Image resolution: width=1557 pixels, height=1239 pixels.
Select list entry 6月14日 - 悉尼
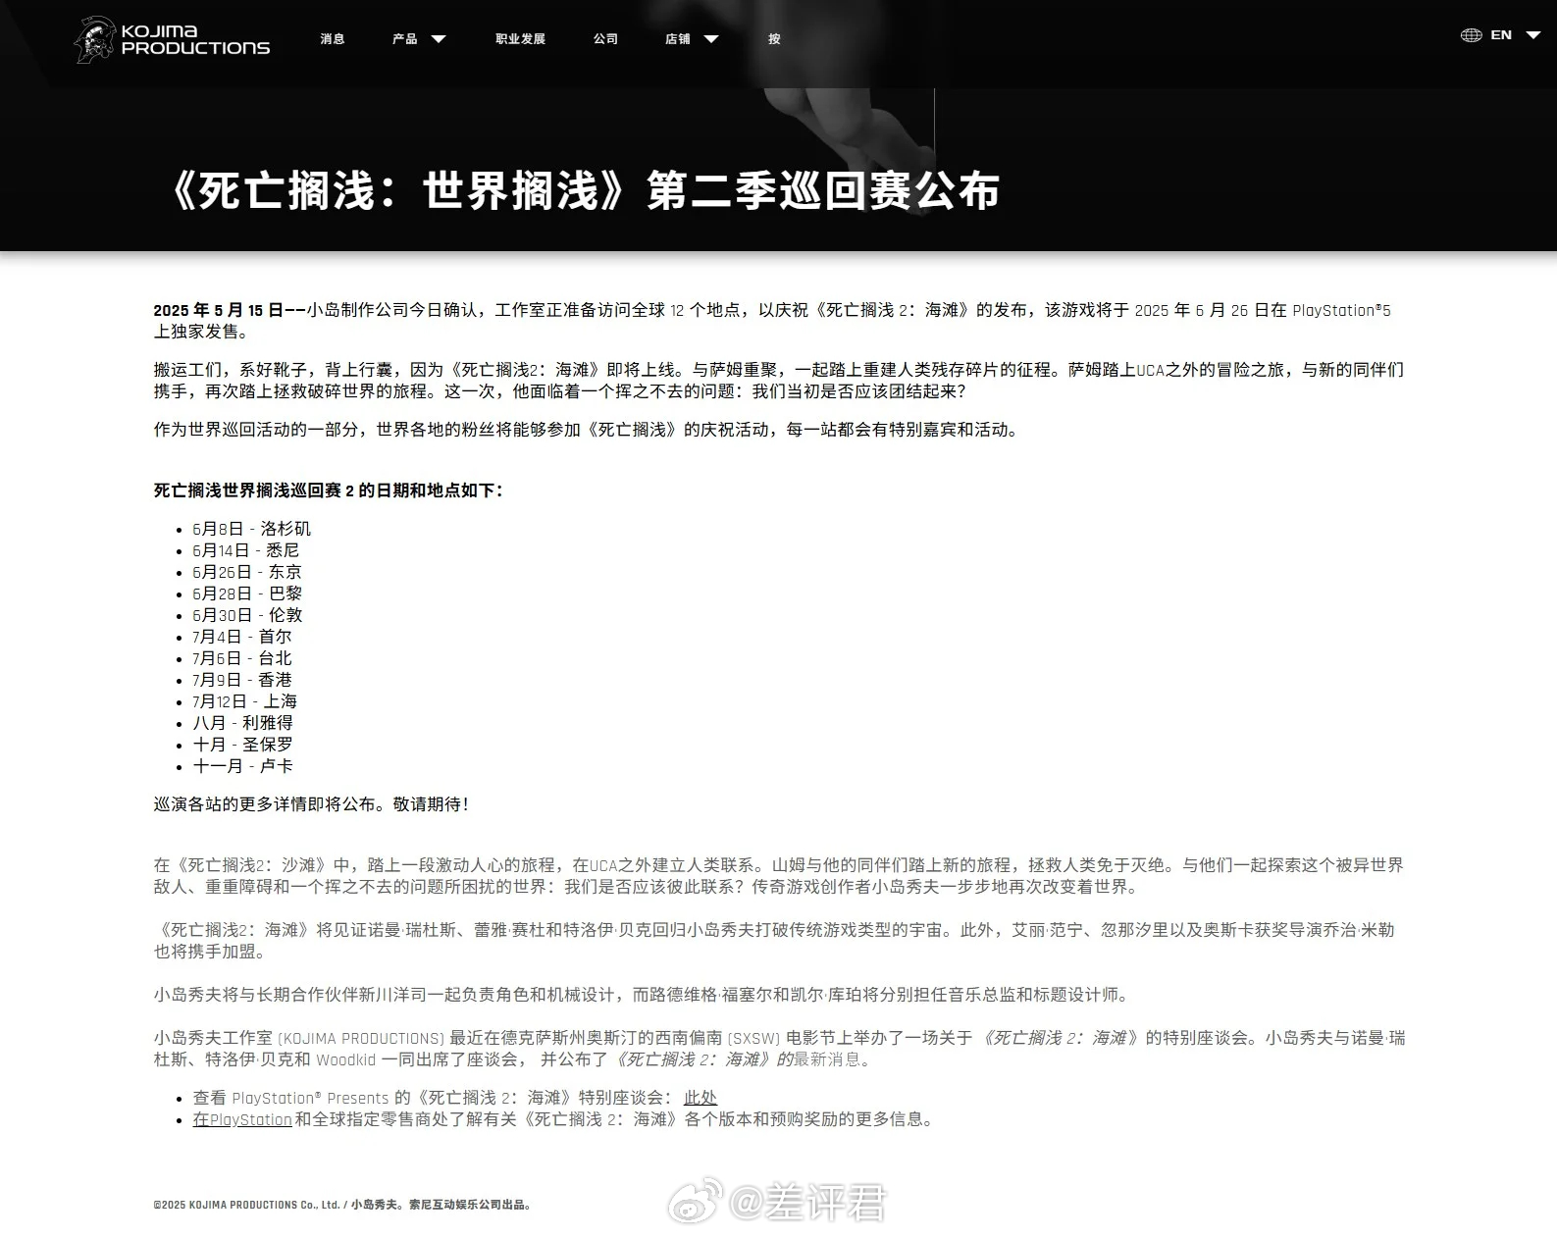pos(245,550)
